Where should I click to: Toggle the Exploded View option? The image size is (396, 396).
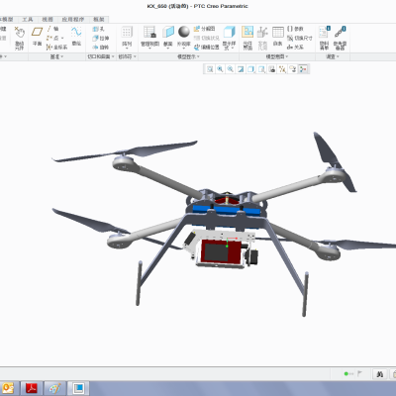(x=205, y=29)
